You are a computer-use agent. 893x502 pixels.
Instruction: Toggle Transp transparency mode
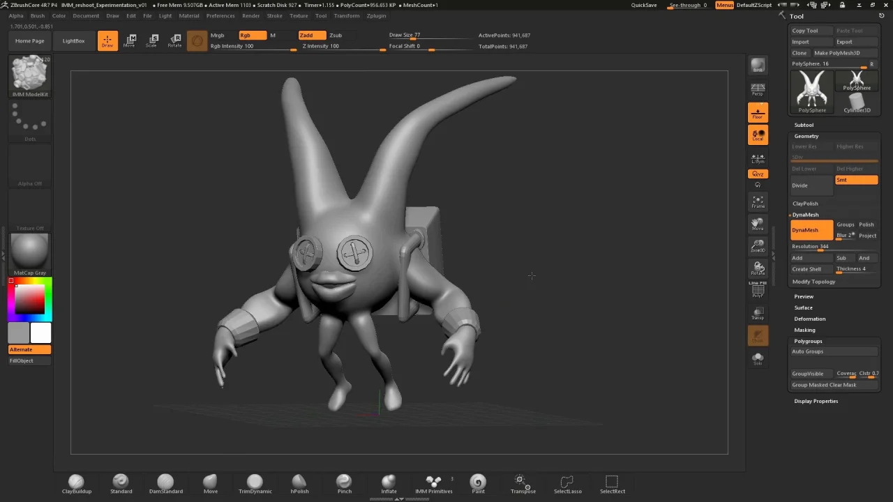[x=758, y=313]
